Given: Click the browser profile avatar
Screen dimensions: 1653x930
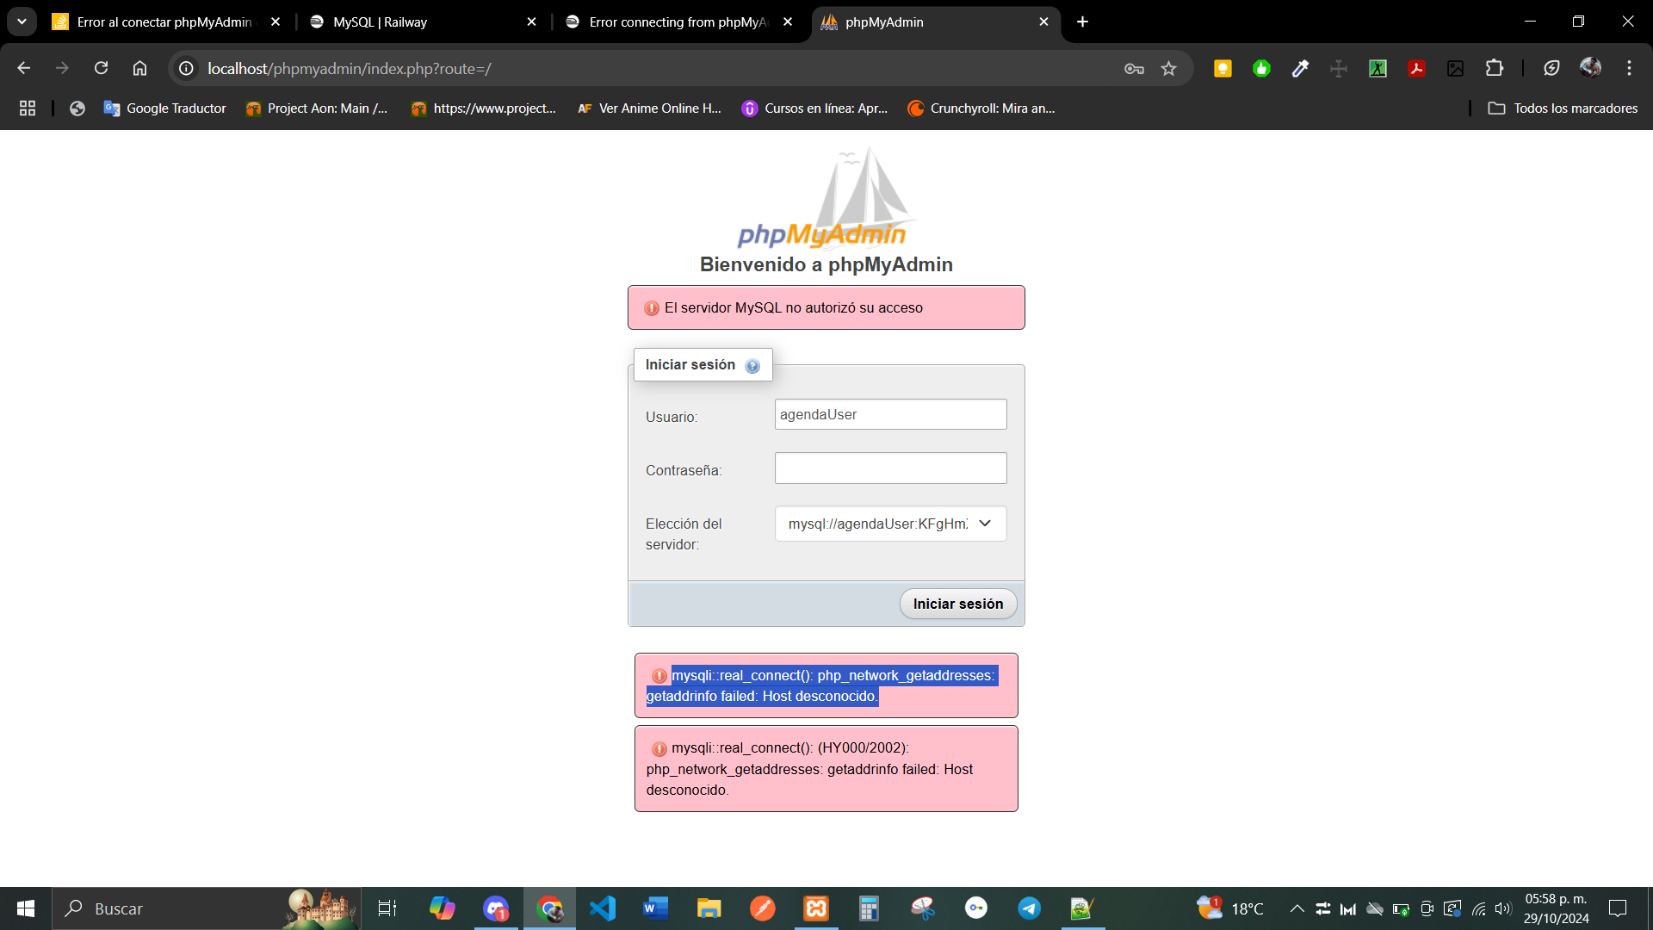Looking at the screenshot, I should (x=1590, y=68).
